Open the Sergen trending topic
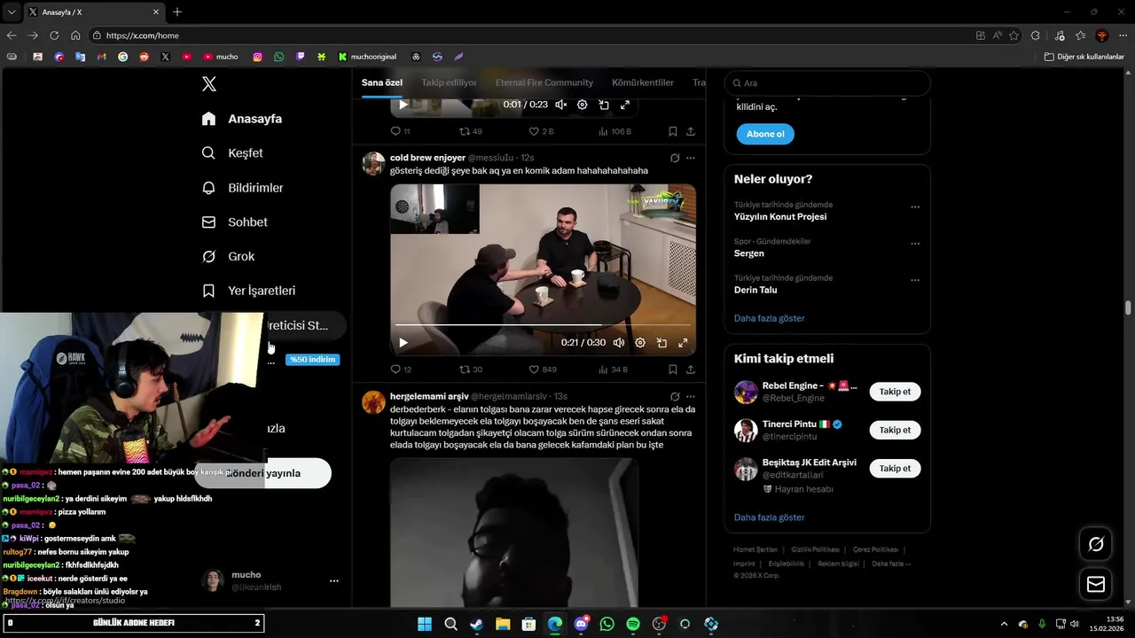 pyautogui.click(x=749, y=253)
